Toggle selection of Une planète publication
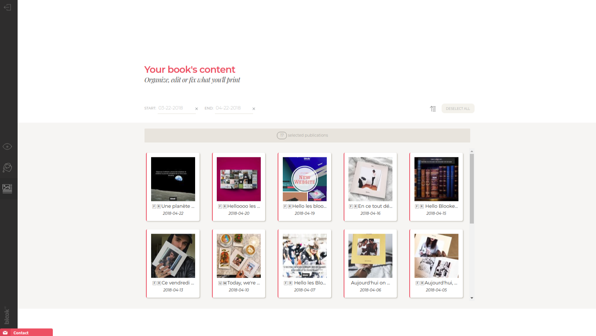The height and width of the screenshot is (336, 596). [173, 187]
